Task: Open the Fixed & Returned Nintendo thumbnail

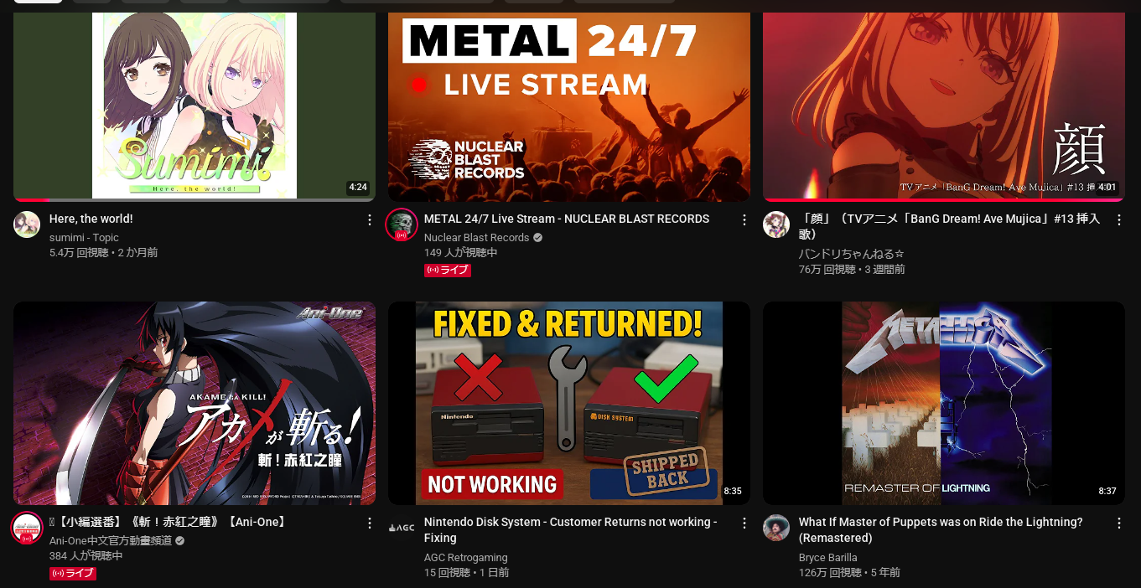Action: click(569, 403)
